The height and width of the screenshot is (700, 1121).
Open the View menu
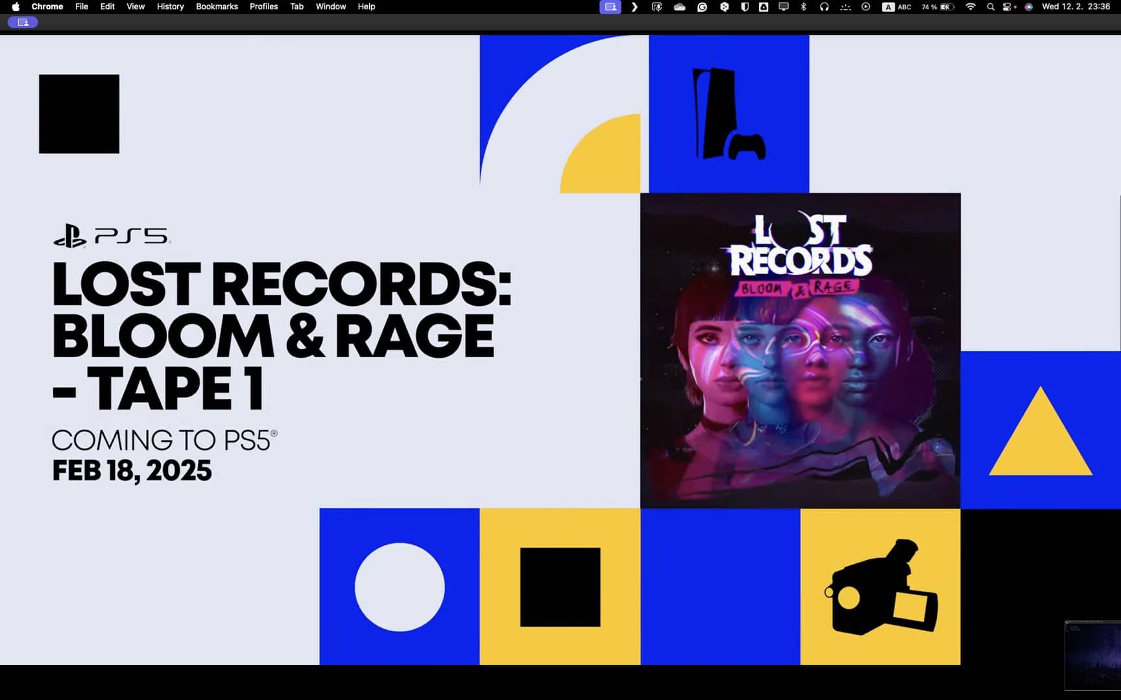pos(136,6)
